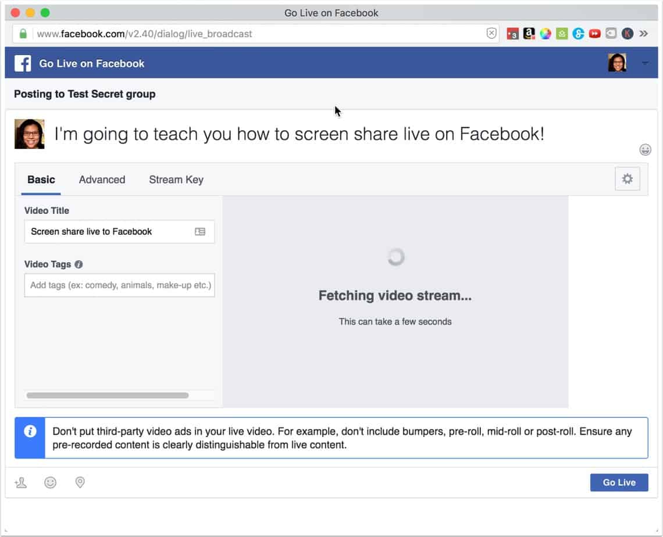
Task: Clear the address bar with the x button
Action: point(491,34)
